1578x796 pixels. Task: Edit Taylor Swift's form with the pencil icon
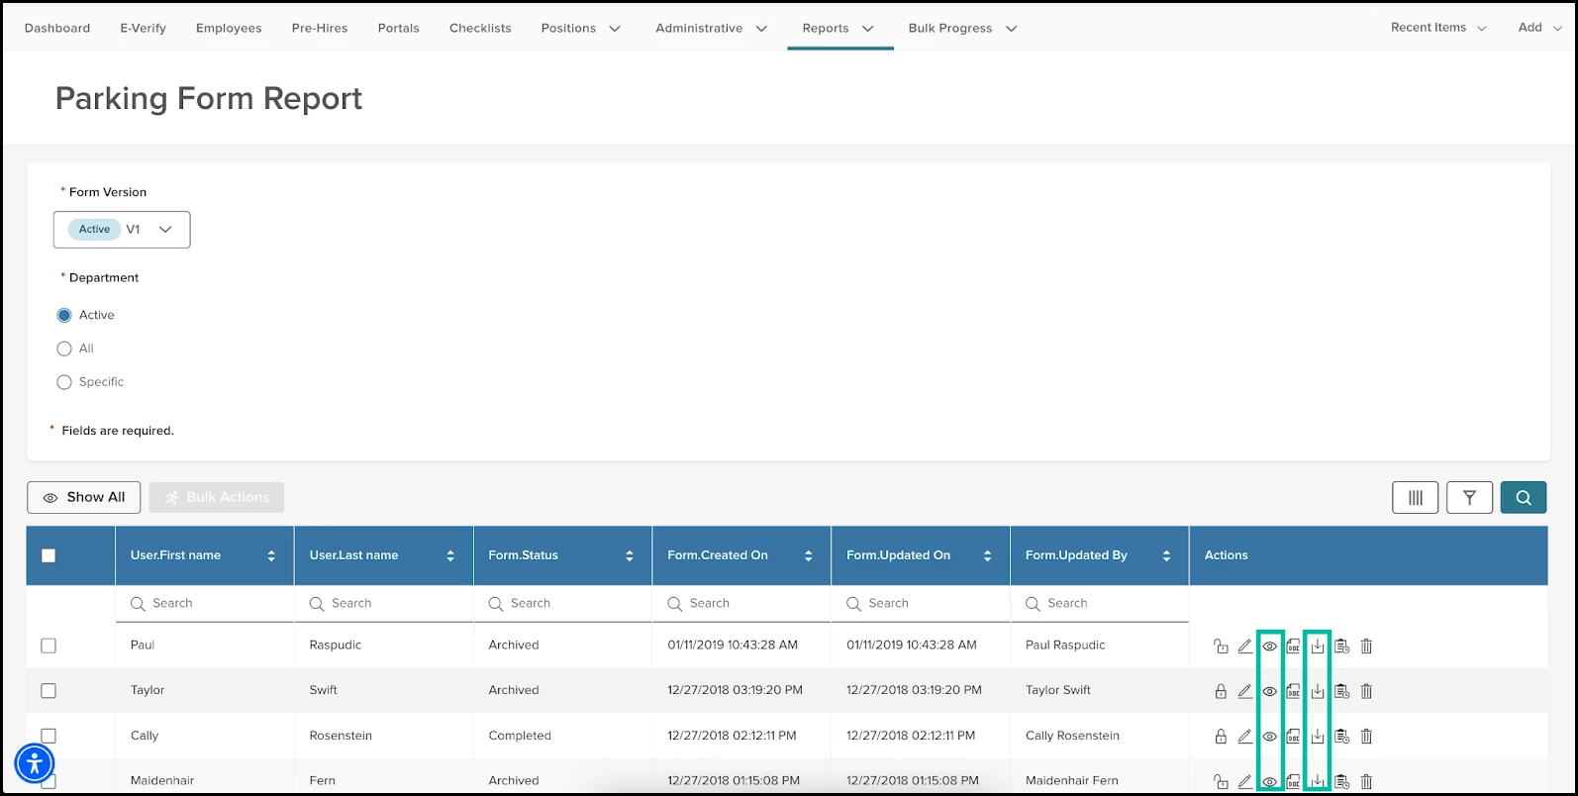[x=1245, y=691]
